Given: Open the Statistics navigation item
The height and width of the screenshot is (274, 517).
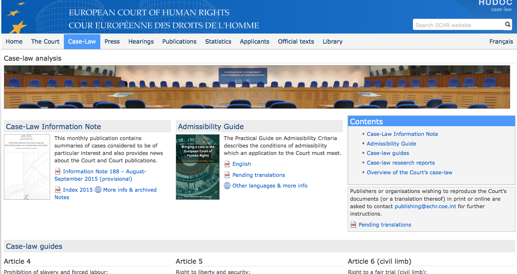Looking at the screenshot, I should tap(218, 42).
